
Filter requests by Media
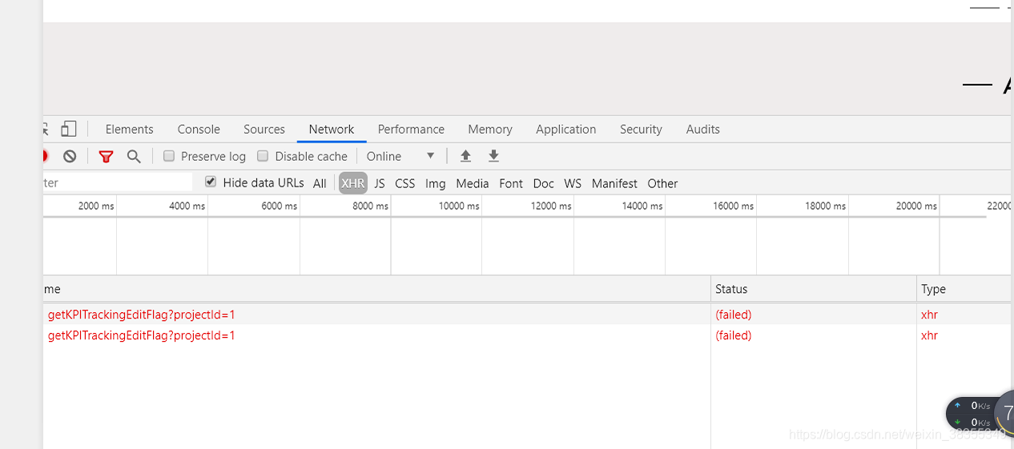(x=473, y=183)
